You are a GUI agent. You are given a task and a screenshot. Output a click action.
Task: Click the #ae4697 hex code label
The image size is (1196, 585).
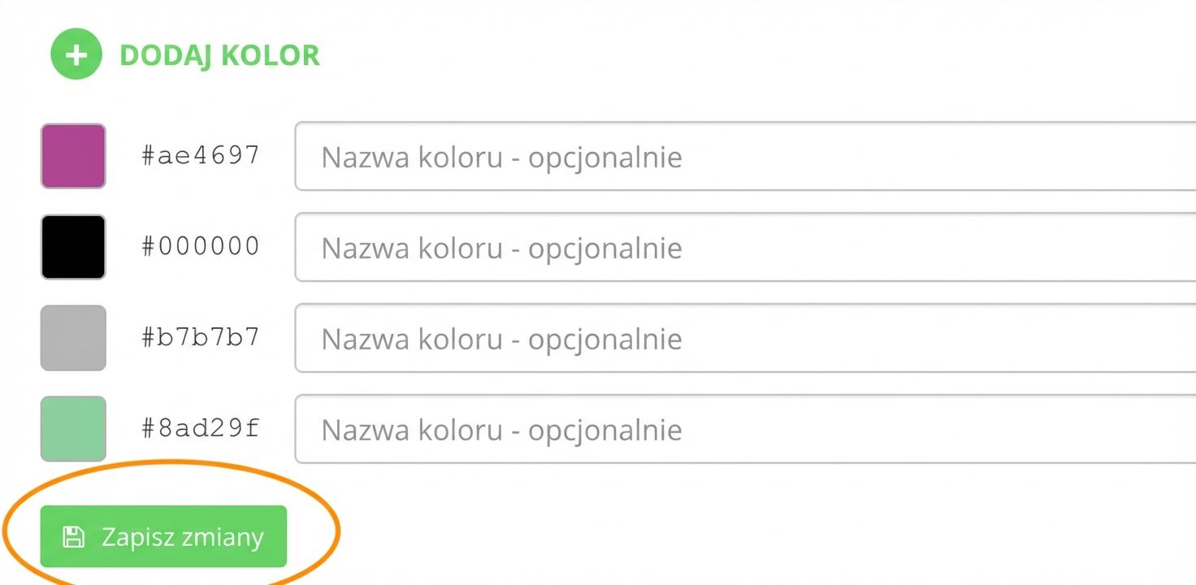tap(201, 154)
